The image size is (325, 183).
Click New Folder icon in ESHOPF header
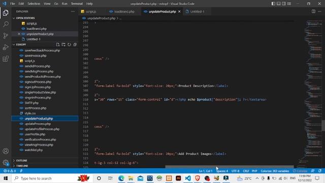tap(63, 45)
